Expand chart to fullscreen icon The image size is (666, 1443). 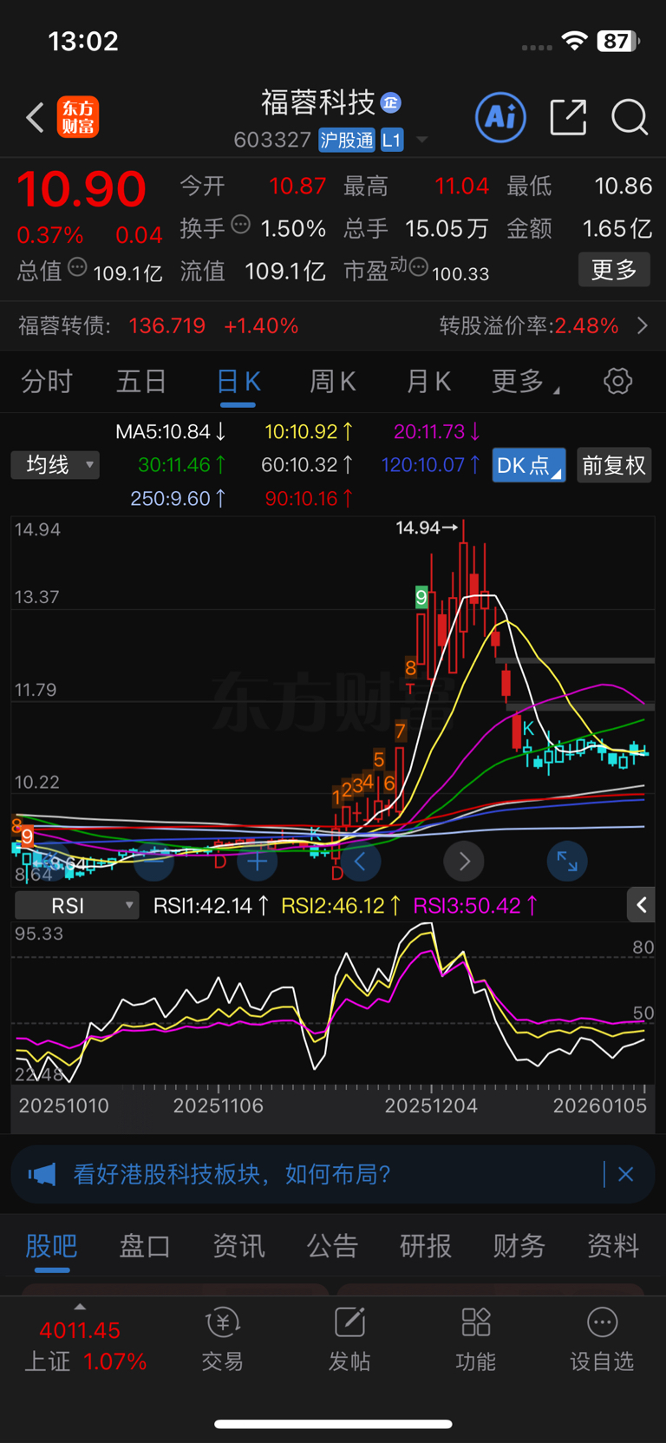point(567,862)
